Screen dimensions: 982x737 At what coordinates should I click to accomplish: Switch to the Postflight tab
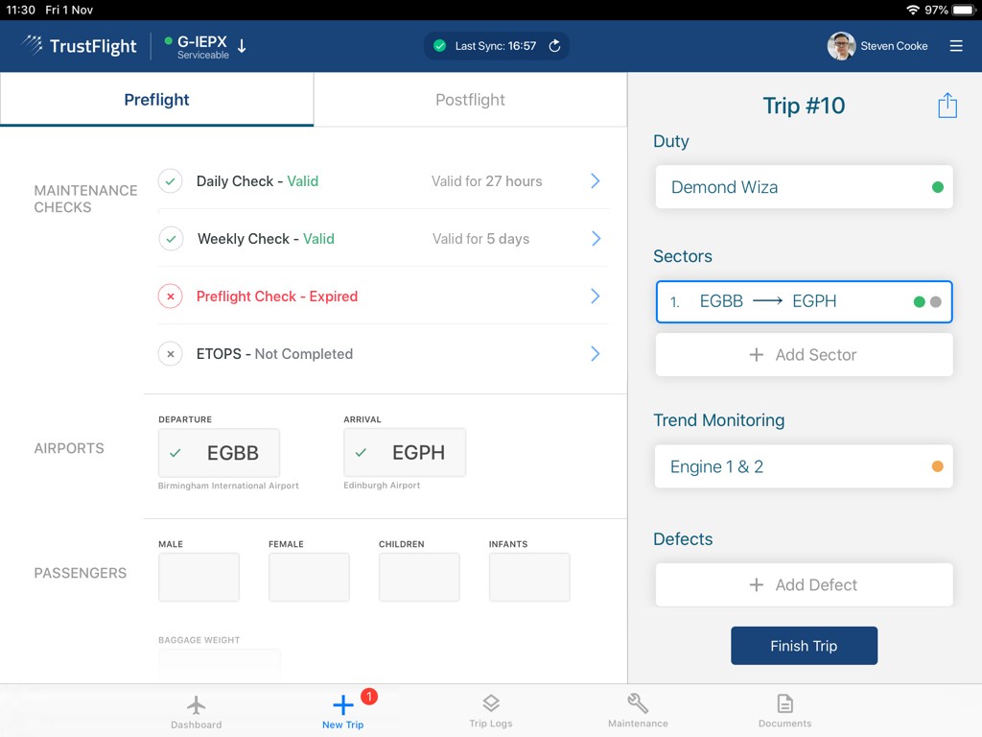pos(470,100)
